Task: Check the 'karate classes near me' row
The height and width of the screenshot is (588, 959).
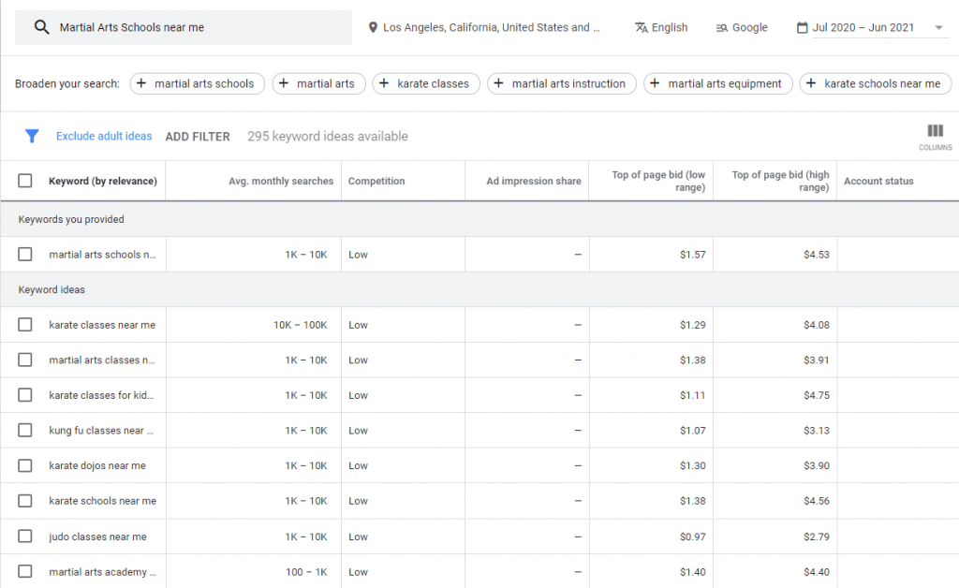Action: click(25, 325)
